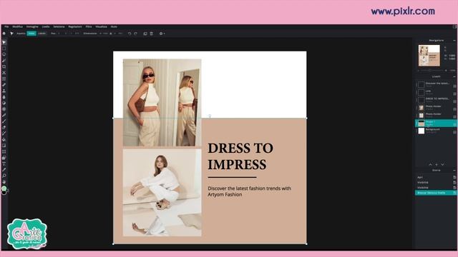Select the Draw brush tool
458x257 pixels.
4,121
